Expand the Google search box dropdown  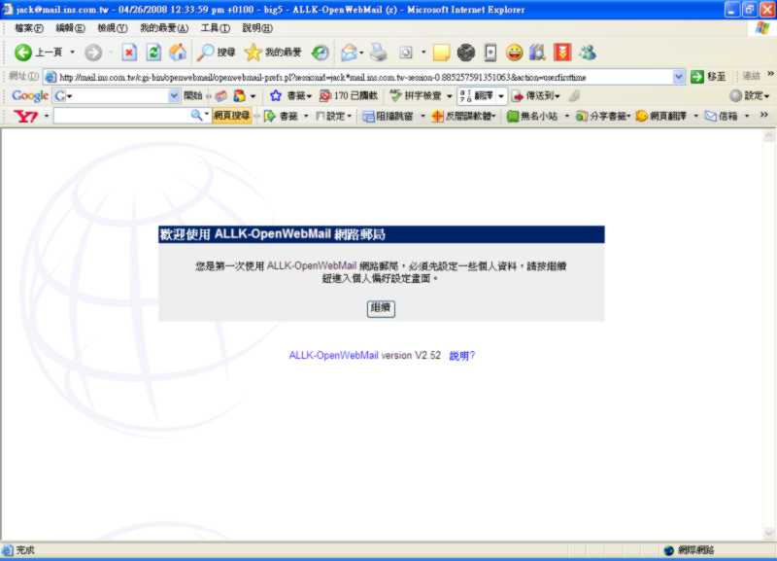pyautogui.click(x=174, y=95)
